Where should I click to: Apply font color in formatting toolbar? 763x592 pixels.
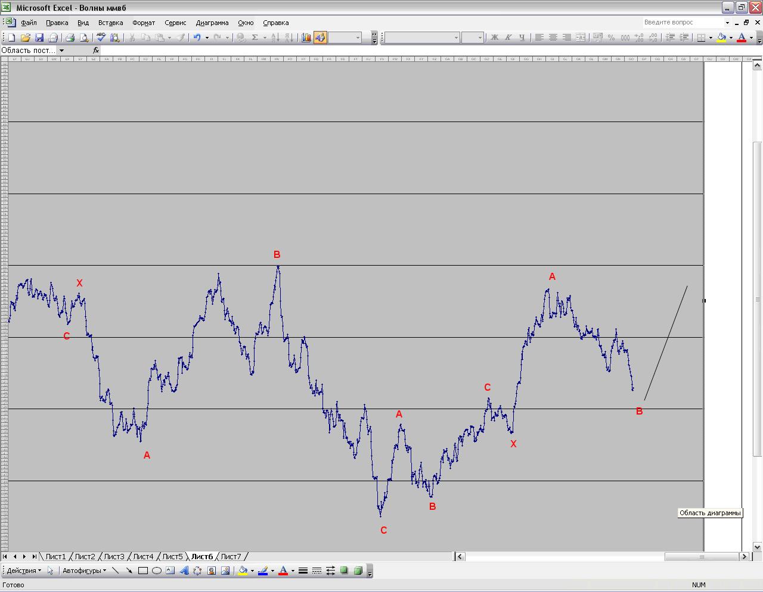pos(742,38)
